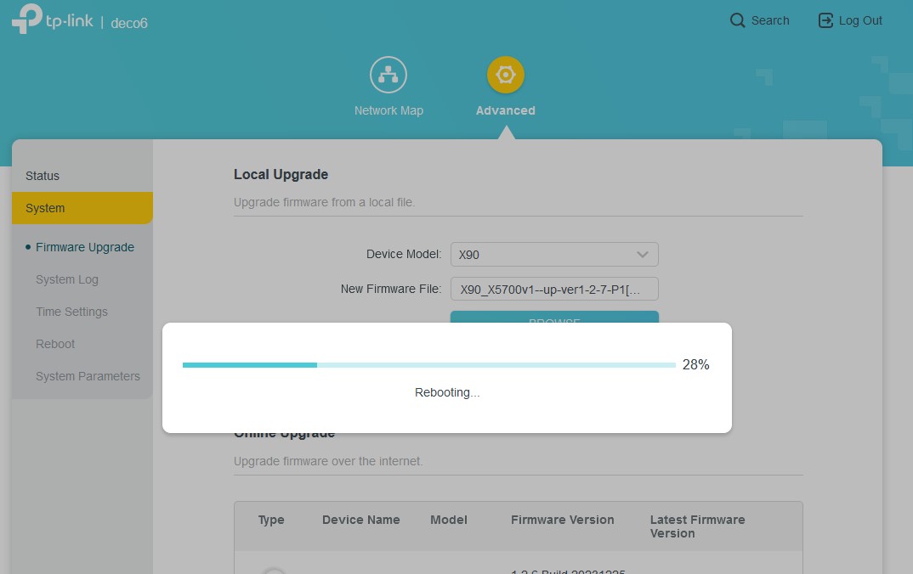
Task: Click the 28% reboot progress bar
Action: click(428, 365)
